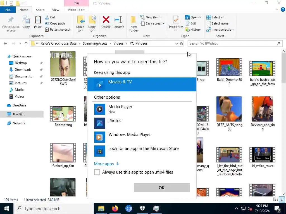The width and height of the screenshot is (286, 214).
Task: Switch to the Share tab
Action: pos(40,10)
